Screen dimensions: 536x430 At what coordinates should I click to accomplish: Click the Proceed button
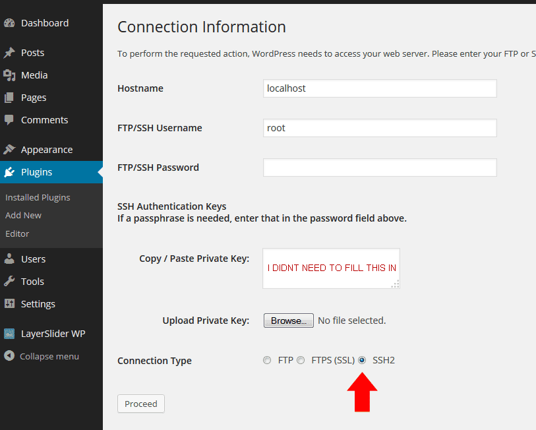point(141,404)
